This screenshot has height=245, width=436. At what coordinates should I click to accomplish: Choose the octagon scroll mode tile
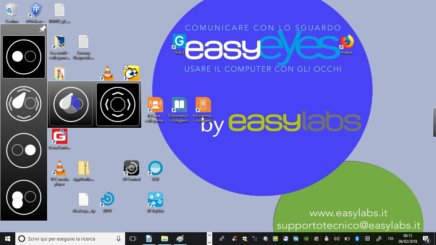(118, 105)
